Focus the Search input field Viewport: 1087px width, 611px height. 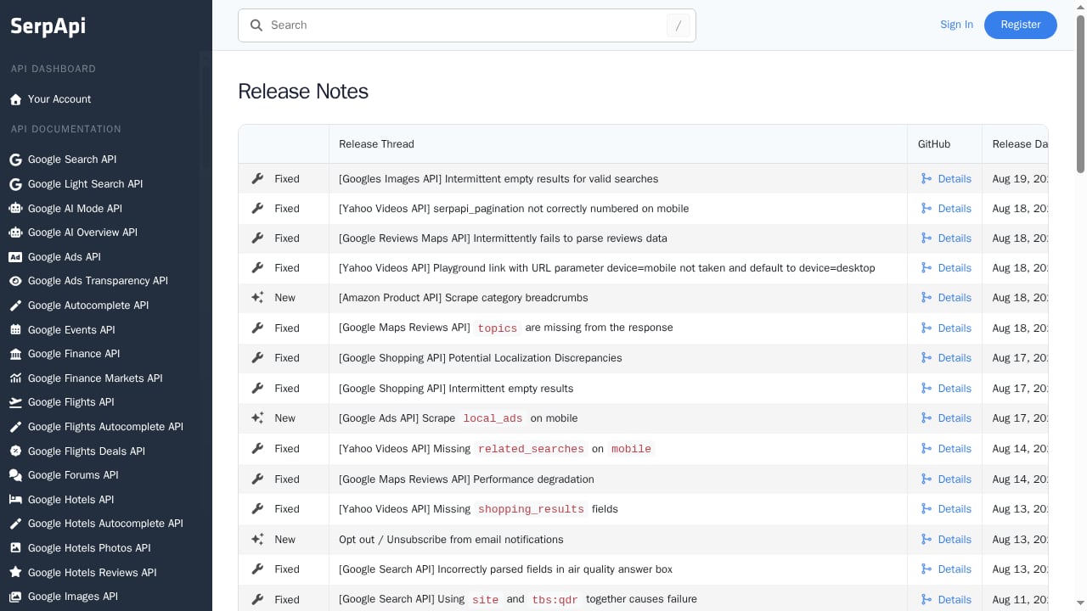(466, 25)
